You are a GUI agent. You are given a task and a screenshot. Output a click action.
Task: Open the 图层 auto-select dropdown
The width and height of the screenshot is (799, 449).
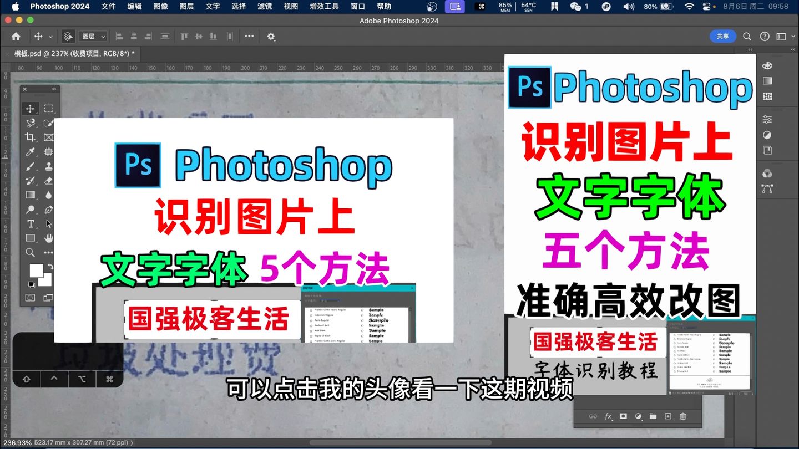point(93,37)
